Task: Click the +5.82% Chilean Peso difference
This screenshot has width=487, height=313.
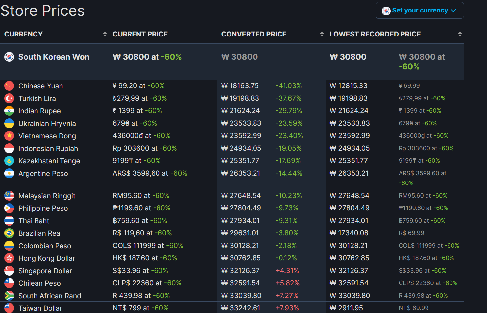Action: pyautogui.click(x=287, y=283)
